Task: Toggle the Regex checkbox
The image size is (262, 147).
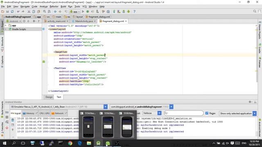Action: [207, 113]
